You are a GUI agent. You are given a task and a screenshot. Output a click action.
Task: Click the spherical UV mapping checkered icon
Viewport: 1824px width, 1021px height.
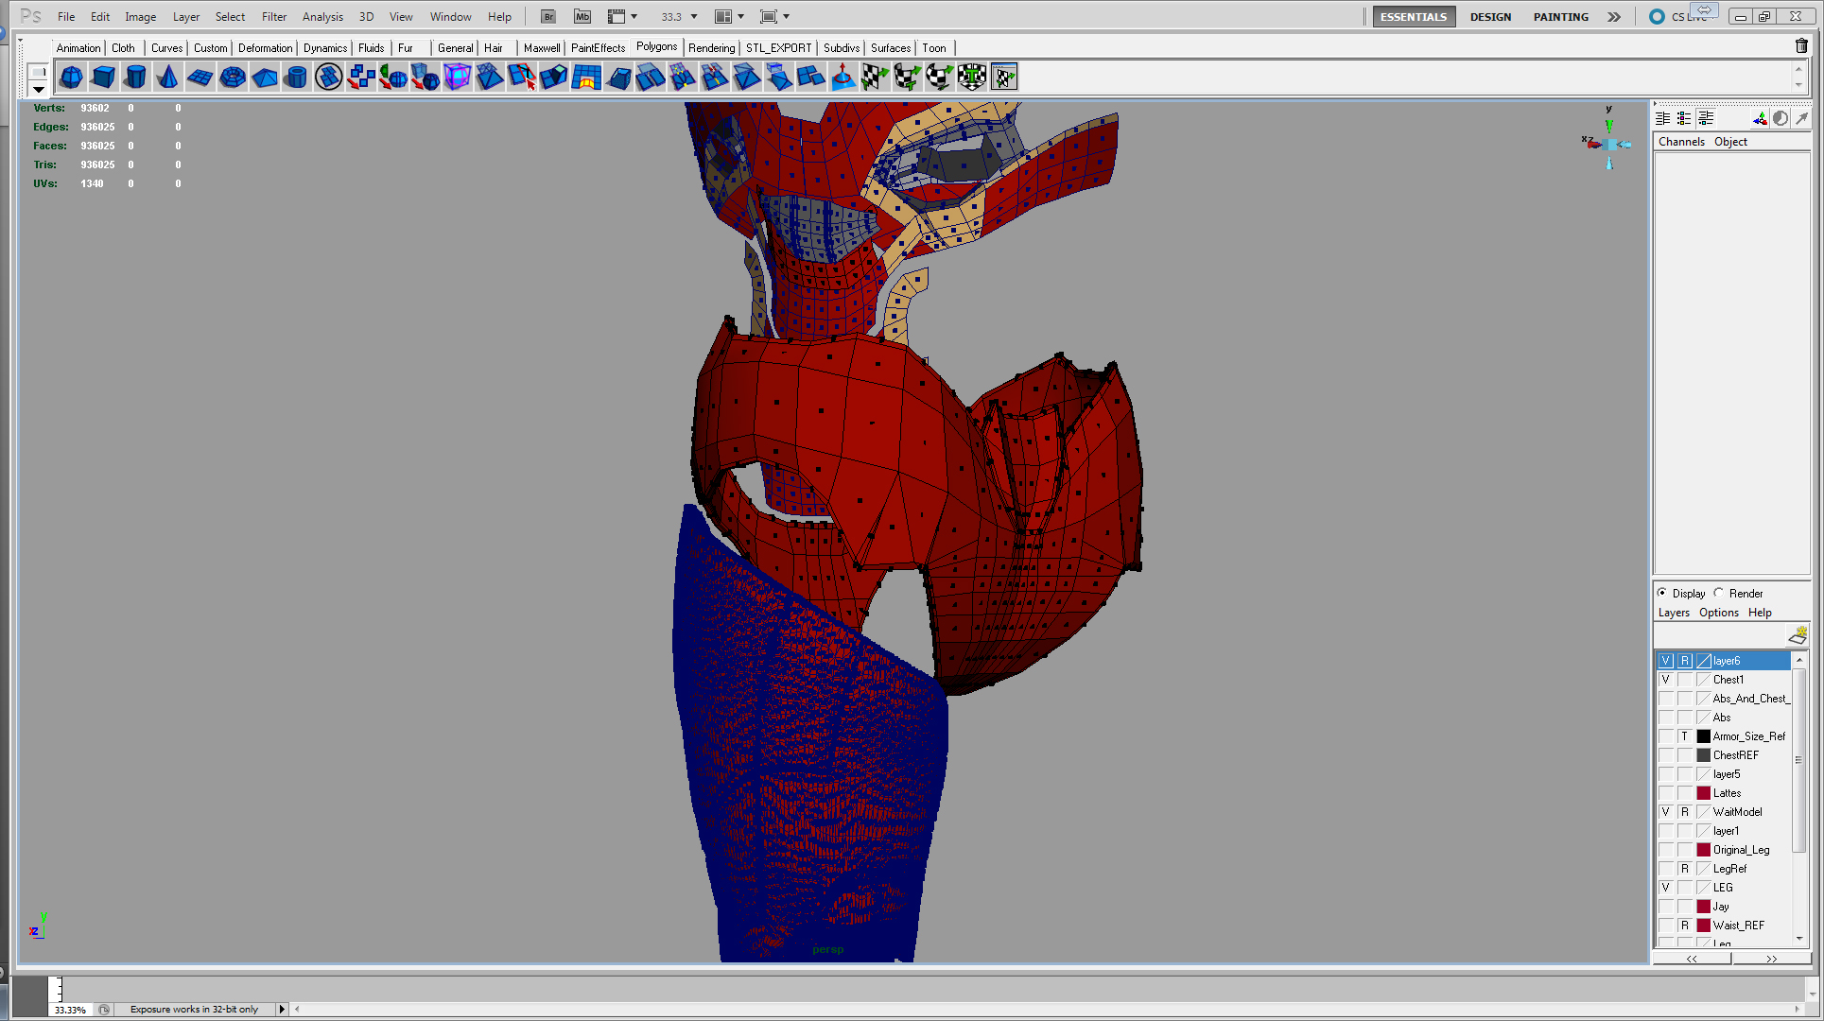[x=939, y=77]
